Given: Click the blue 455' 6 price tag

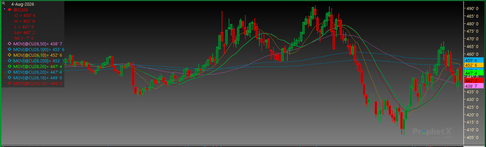Looking at the screenshot, I should [x=474, y=60].
